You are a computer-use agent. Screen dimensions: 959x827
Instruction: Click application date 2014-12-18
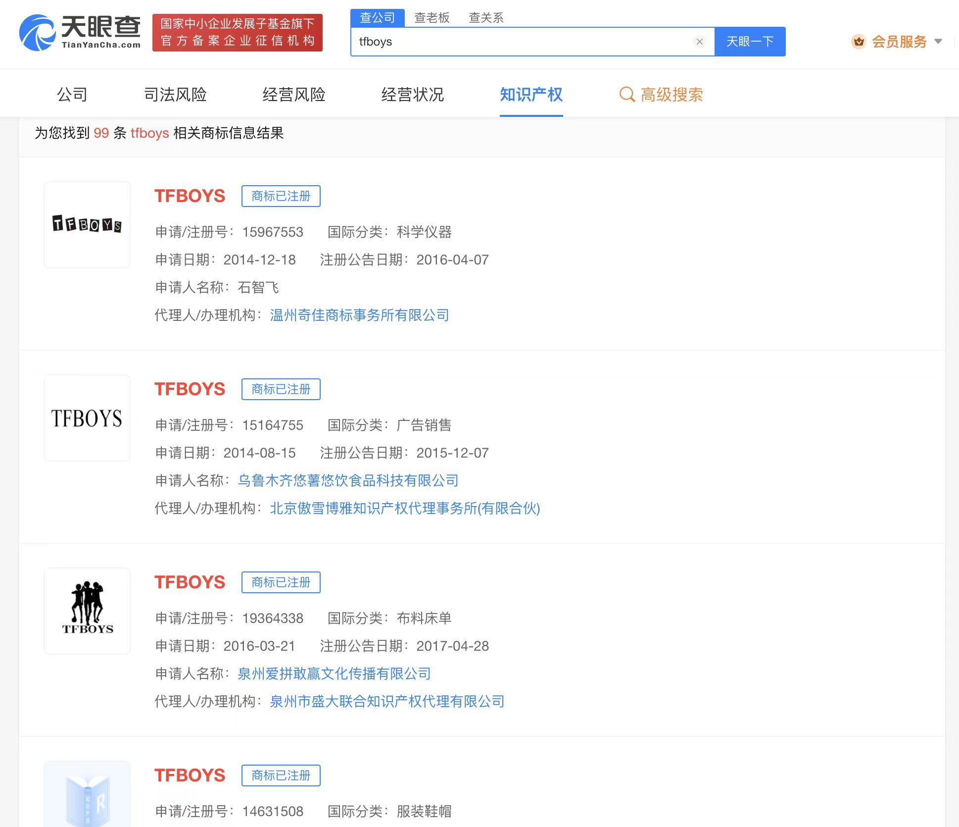click(260, 259)
